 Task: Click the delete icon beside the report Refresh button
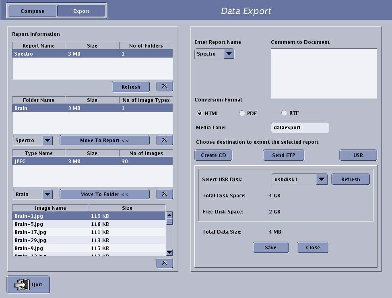164,87
